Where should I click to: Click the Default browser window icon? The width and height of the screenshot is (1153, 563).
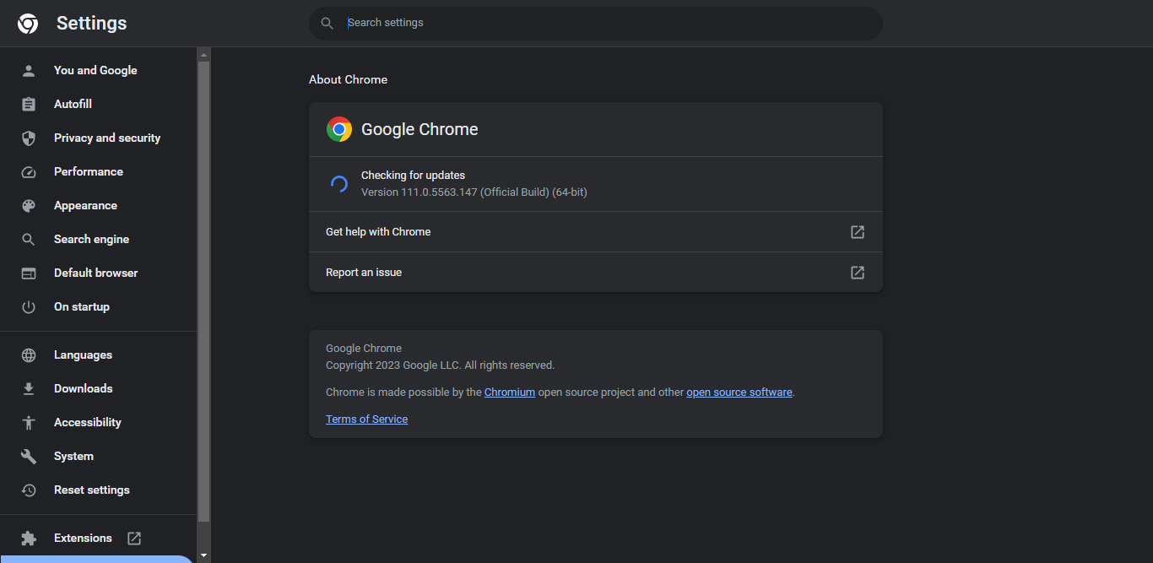click(x=29, y=273)
